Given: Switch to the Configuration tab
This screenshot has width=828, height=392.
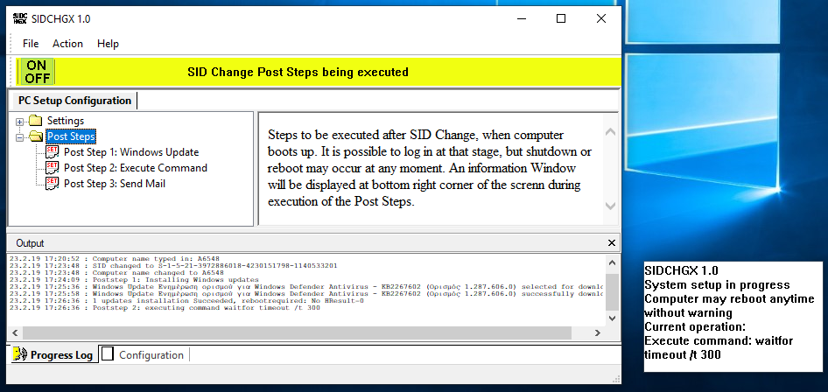Looking at the screenshot, I should (x=144, y=355).
